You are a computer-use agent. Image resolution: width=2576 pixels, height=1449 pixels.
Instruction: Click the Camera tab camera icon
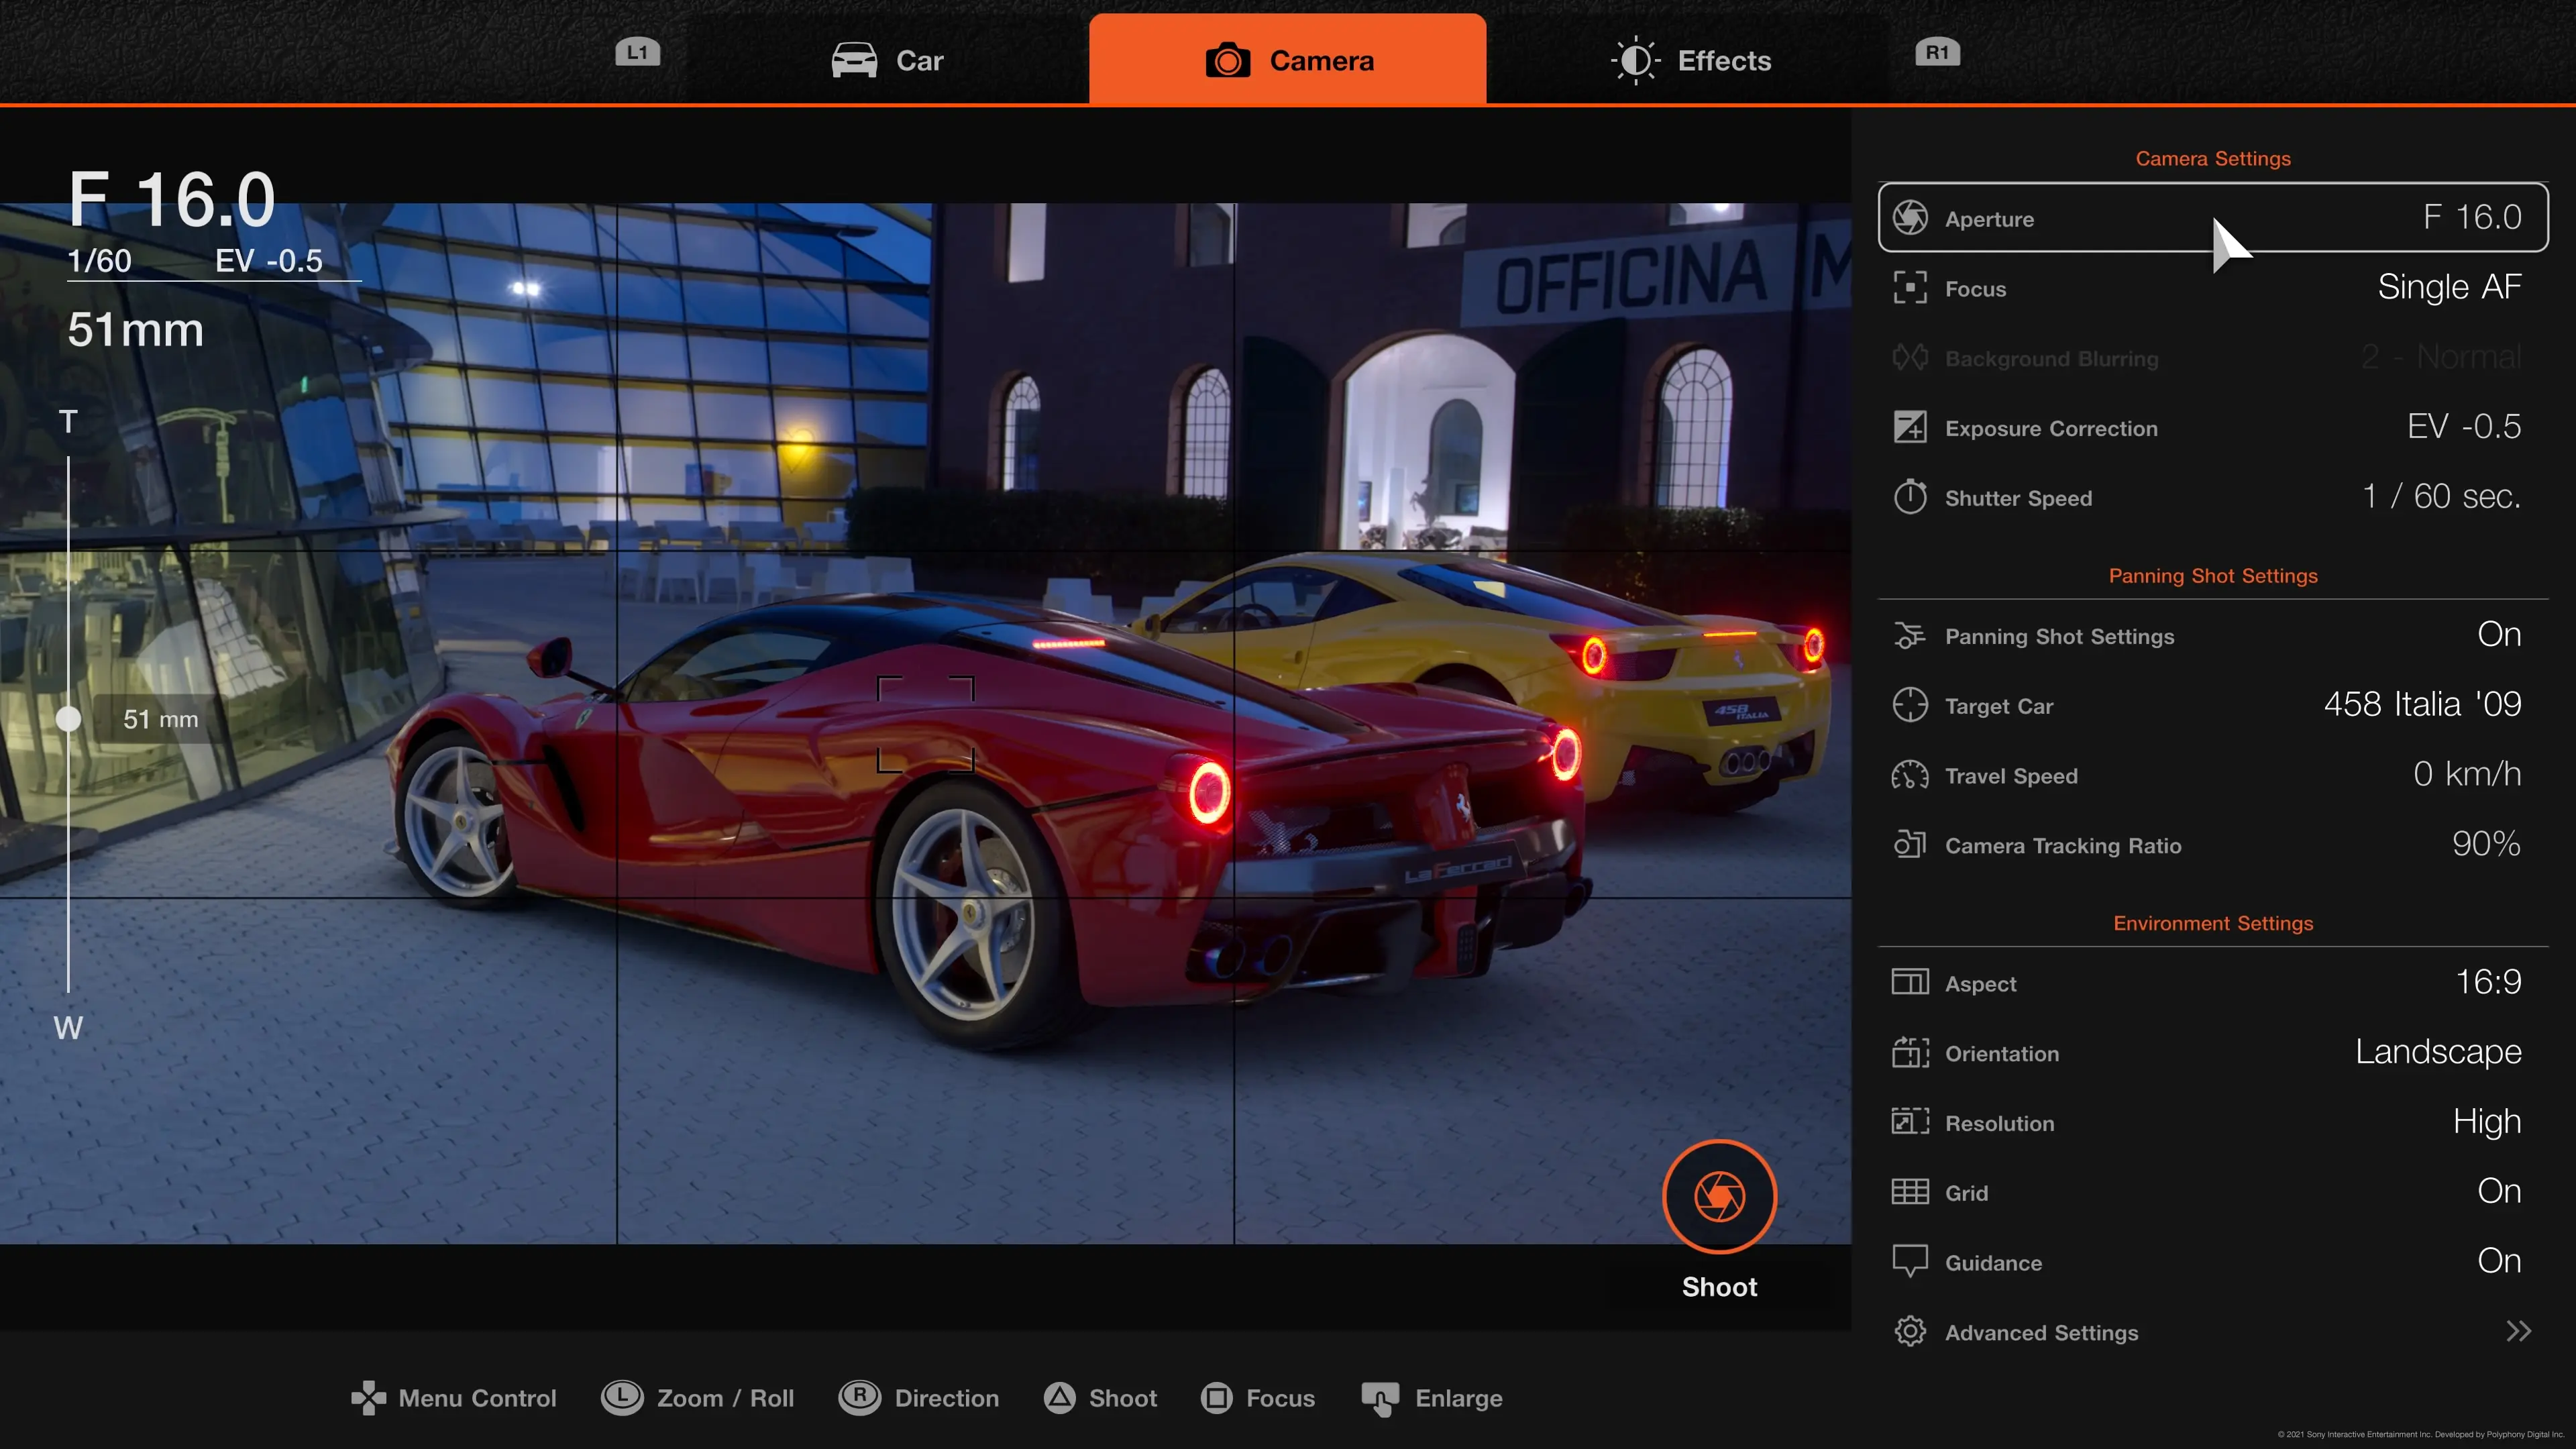click(x=1228, y=60)
